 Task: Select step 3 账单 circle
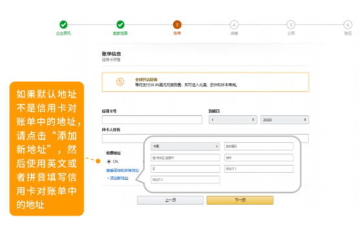tap(177, 25)
